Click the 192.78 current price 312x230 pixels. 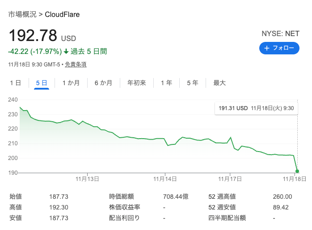[x=33, y=35]
